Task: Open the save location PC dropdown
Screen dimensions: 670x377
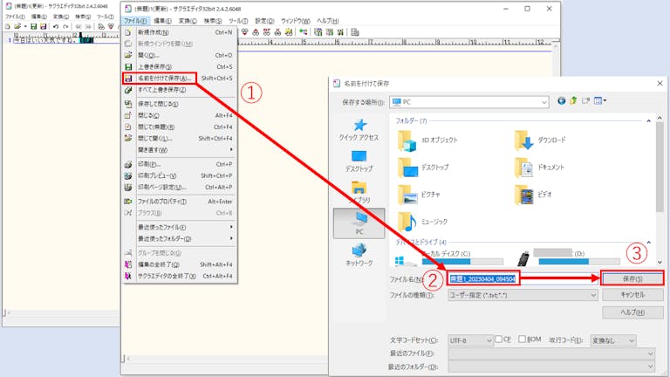Action: 469,102
